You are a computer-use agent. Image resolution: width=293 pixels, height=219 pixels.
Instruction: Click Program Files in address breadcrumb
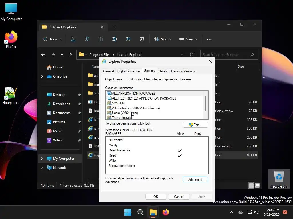(100, 55)
